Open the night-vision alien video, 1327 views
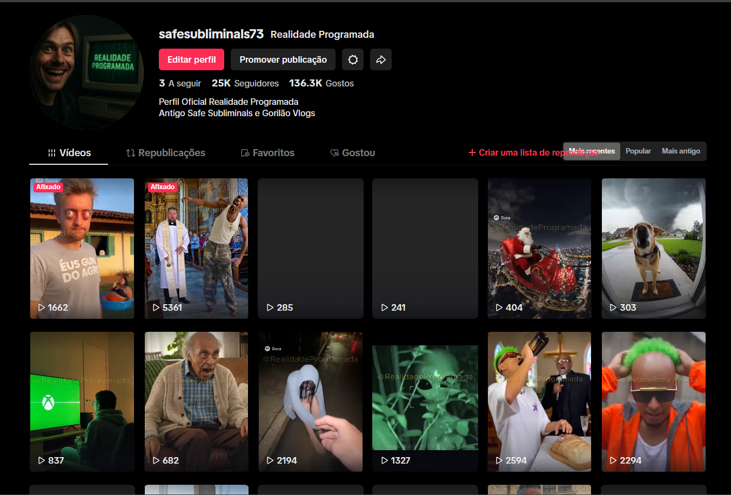 (425, 402)
